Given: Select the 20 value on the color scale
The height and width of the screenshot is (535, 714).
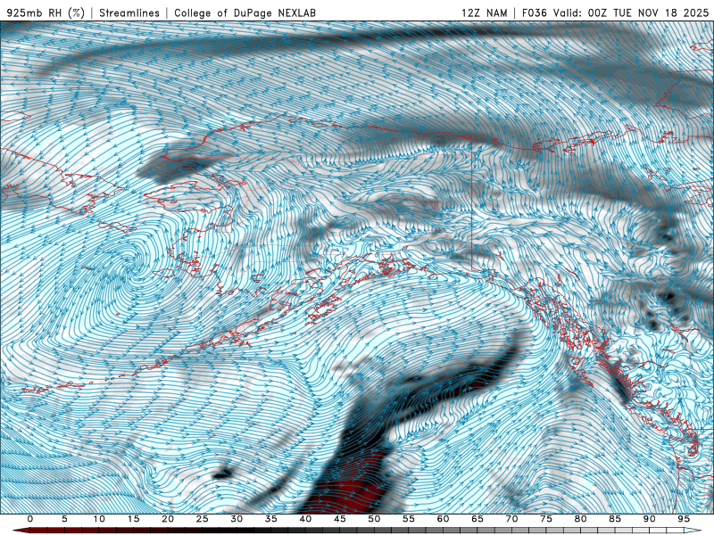Looking at the screenshot, I should (x=168, y=519).
